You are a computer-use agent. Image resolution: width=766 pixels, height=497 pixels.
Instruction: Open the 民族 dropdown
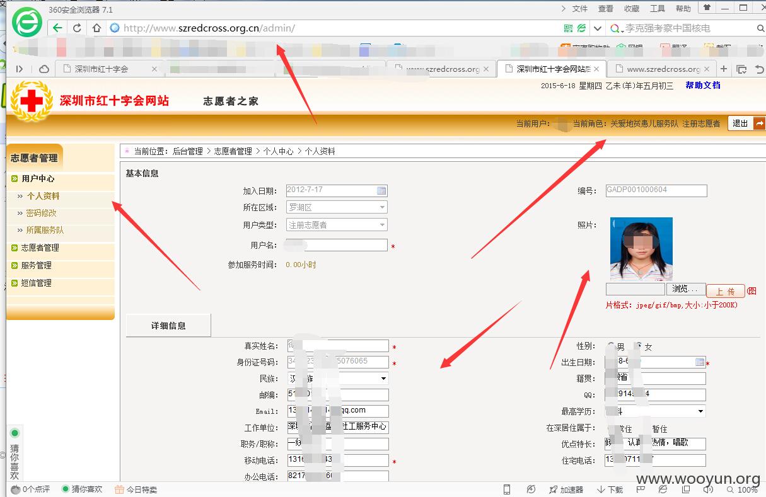pos(338,379)
